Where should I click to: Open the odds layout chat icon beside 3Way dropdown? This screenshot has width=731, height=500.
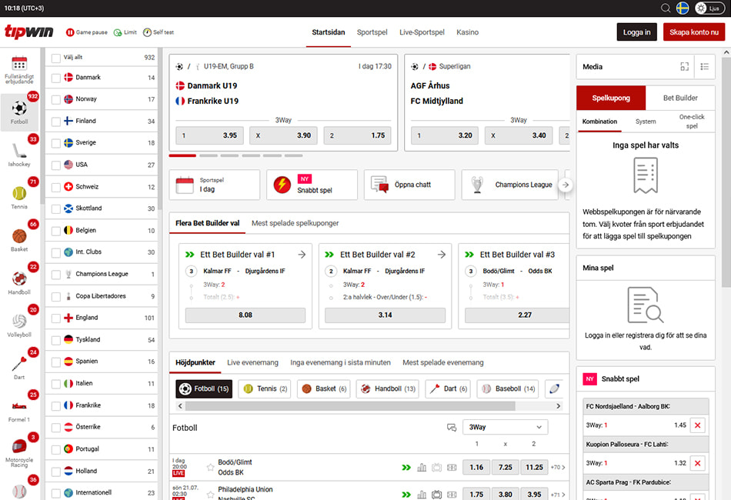click(451, 427)
